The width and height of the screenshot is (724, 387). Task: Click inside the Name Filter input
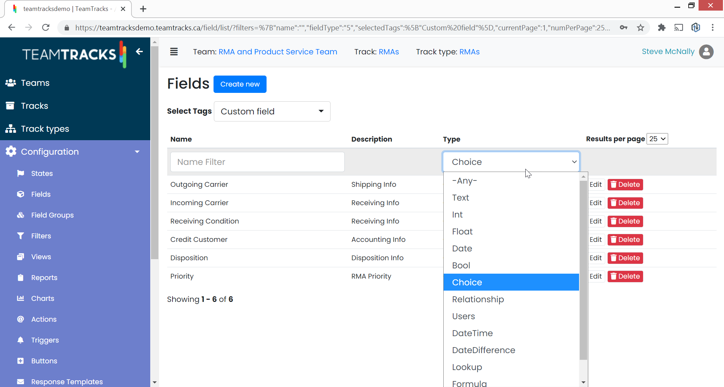point(257,162)
